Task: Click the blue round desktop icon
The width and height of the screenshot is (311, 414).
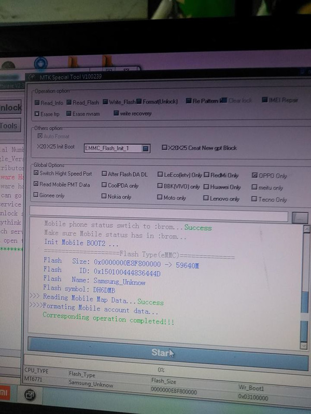Action: [41, 63]
